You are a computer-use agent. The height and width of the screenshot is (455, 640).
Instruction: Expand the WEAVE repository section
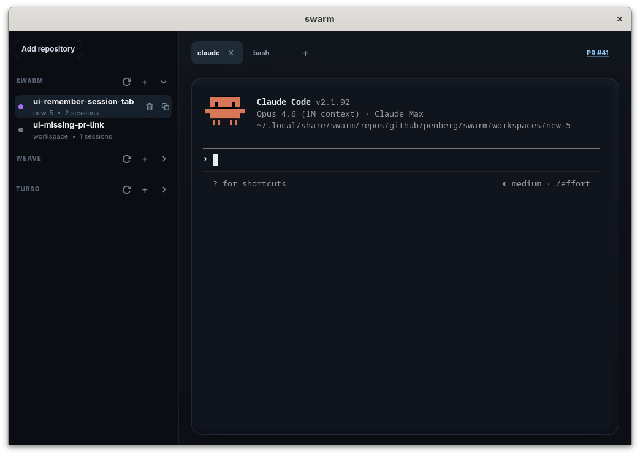coord(164,159)
